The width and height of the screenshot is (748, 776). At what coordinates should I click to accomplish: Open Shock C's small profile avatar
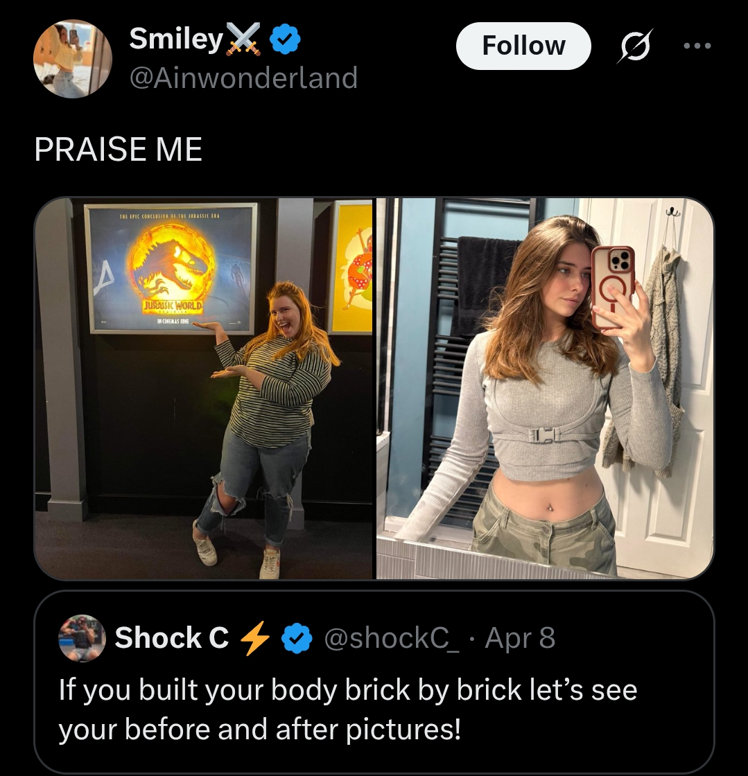(x=82, y=637)
